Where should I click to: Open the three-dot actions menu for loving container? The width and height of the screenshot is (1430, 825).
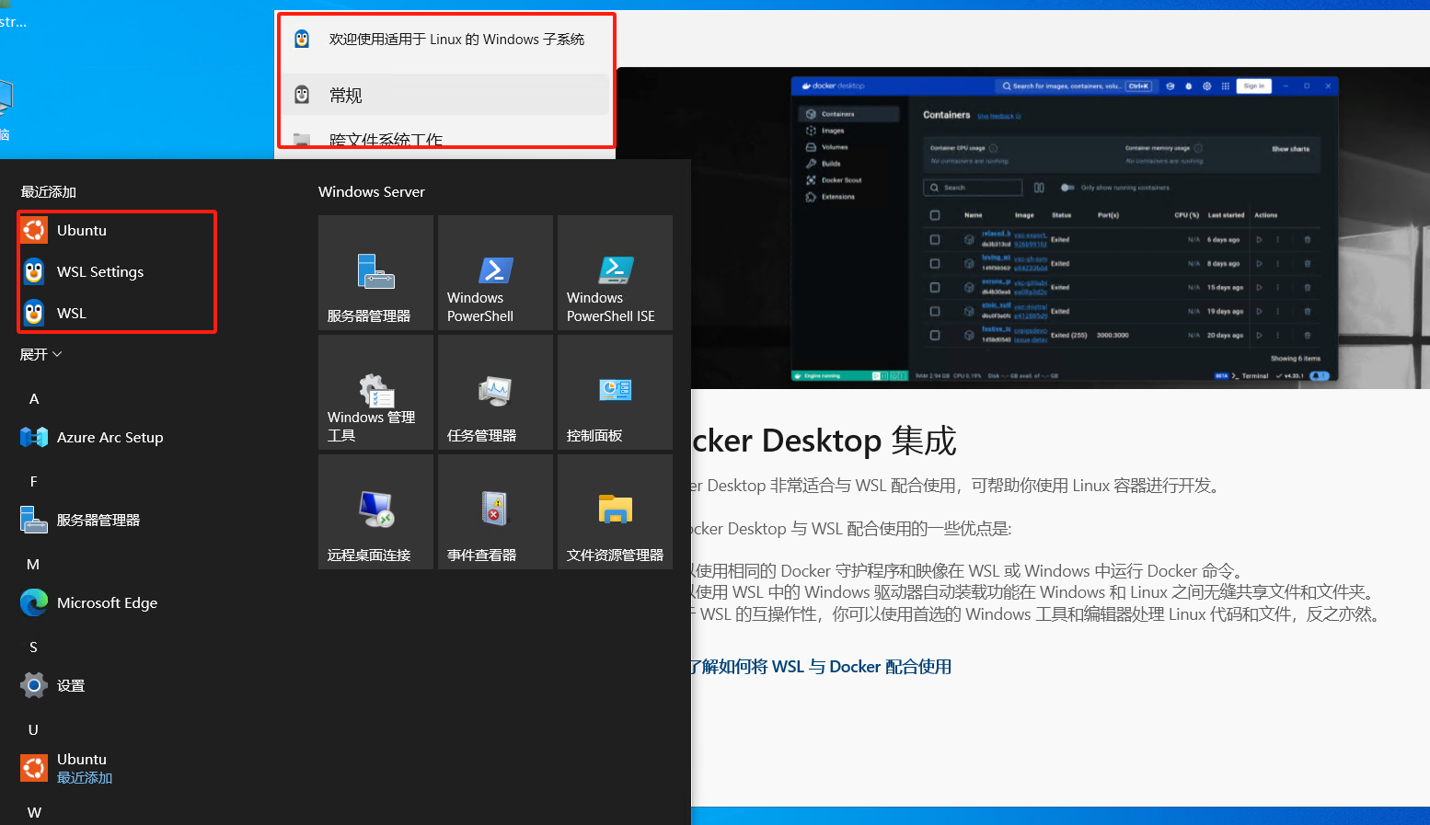pyautogui.click(x=1278, y=264)
